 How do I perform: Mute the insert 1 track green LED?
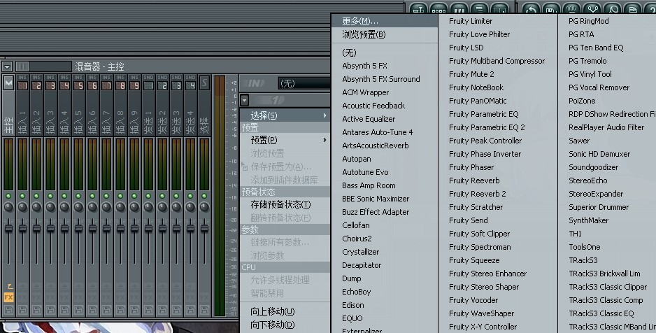coord(22,196)
